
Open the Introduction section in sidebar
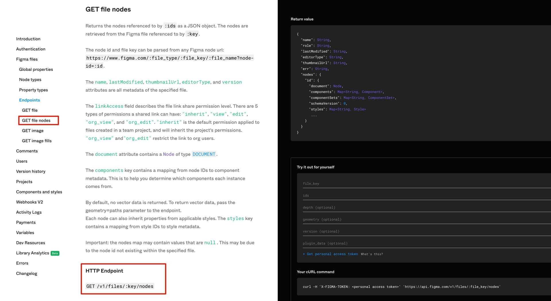pos(28,39)
